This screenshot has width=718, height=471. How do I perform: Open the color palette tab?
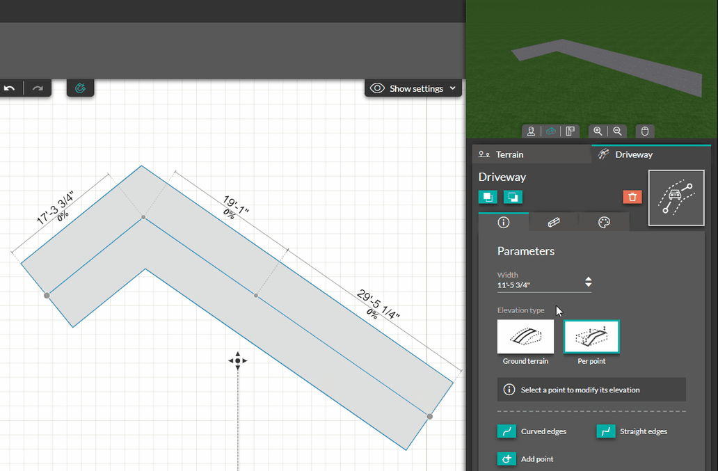click(604, 222)
